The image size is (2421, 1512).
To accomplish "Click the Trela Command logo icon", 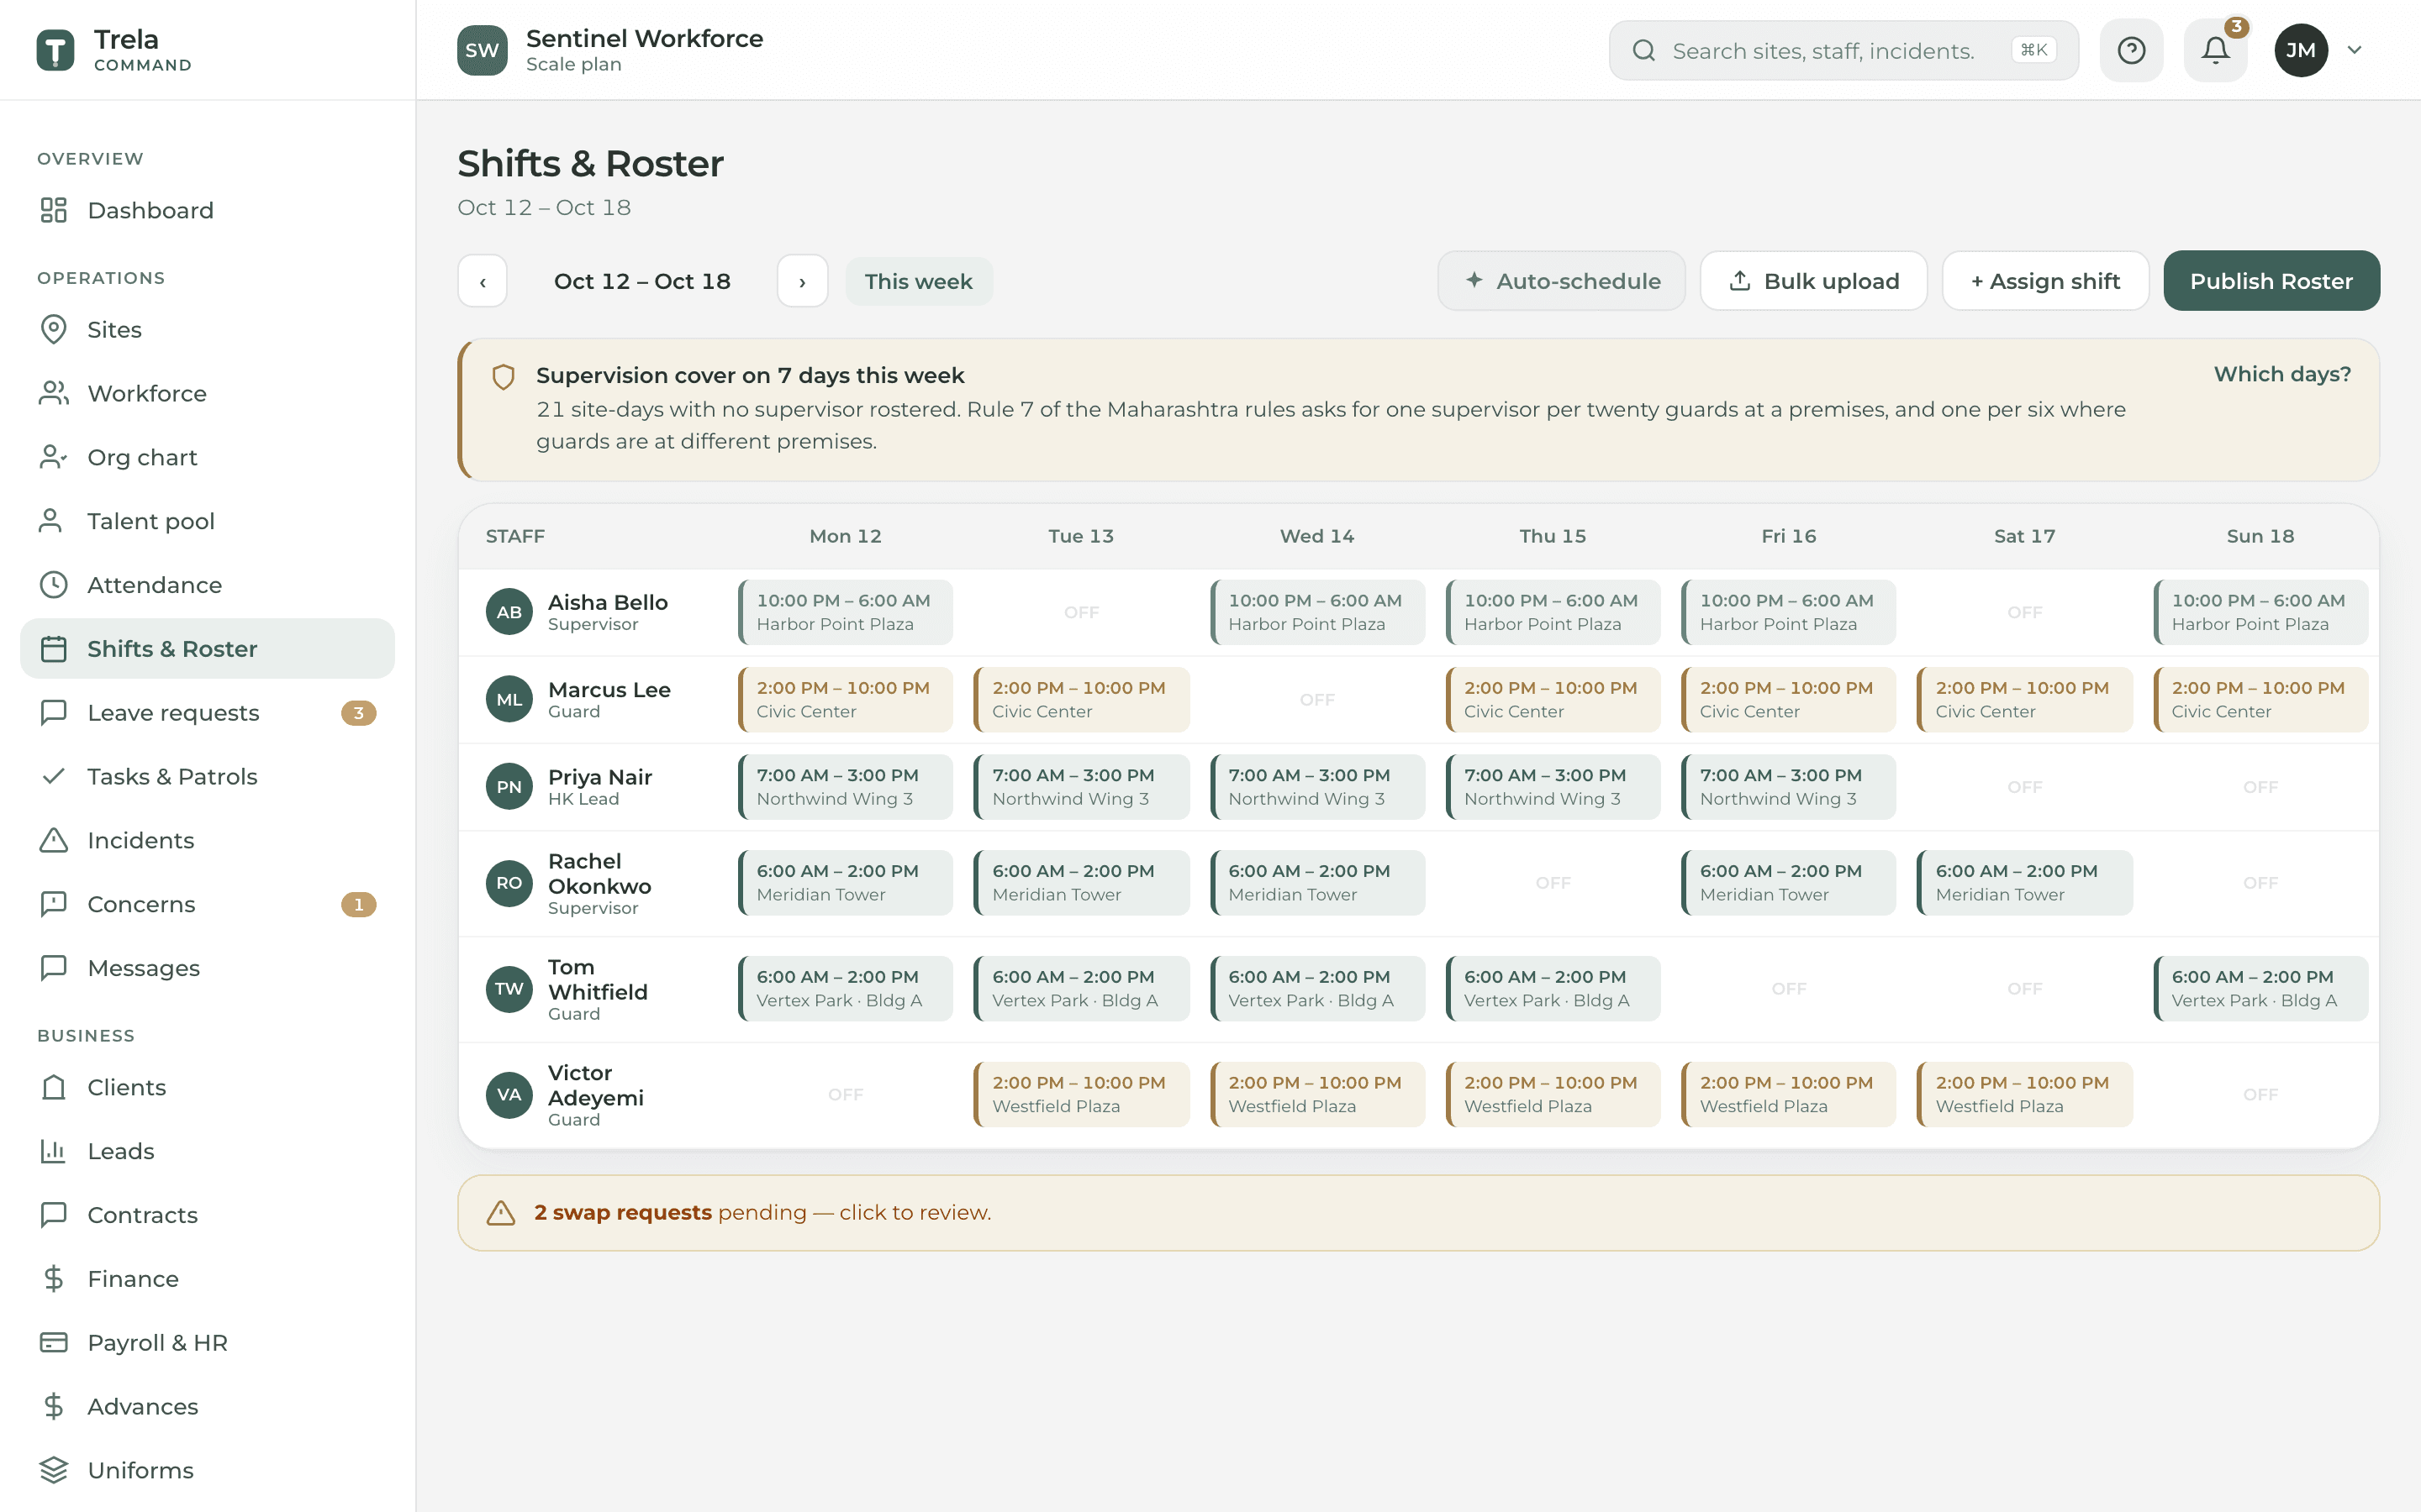I will coord(55,50).
